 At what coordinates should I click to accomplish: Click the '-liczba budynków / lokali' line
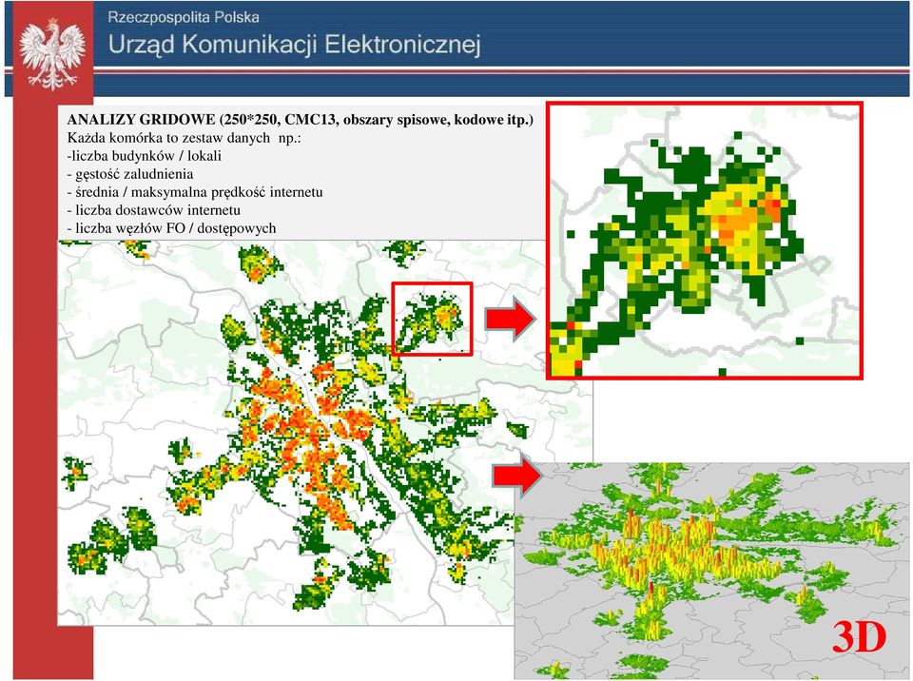(x=145, y=156)
